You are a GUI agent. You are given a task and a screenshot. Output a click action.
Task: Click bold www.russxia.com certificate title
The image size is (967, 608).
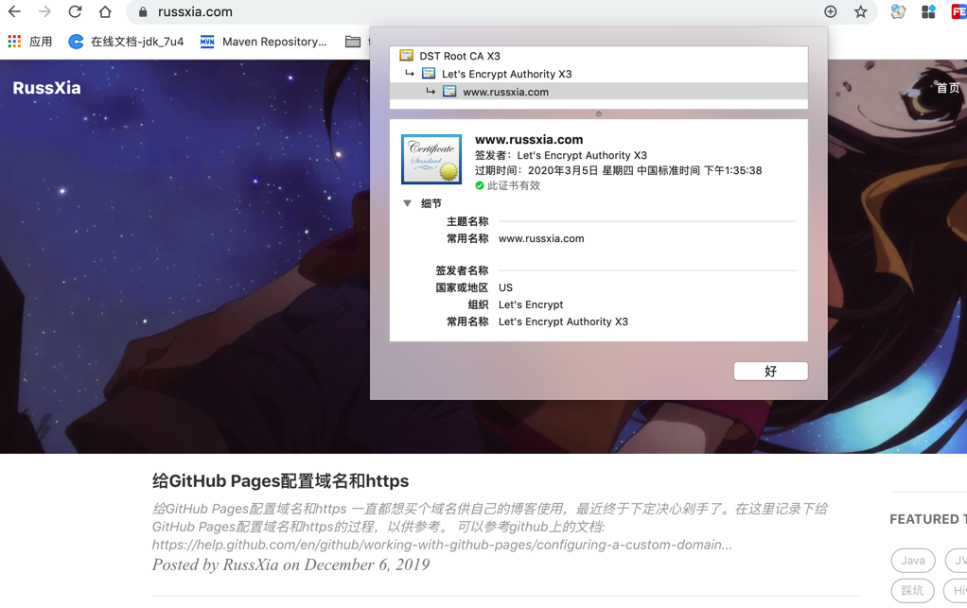coord(529,140)
